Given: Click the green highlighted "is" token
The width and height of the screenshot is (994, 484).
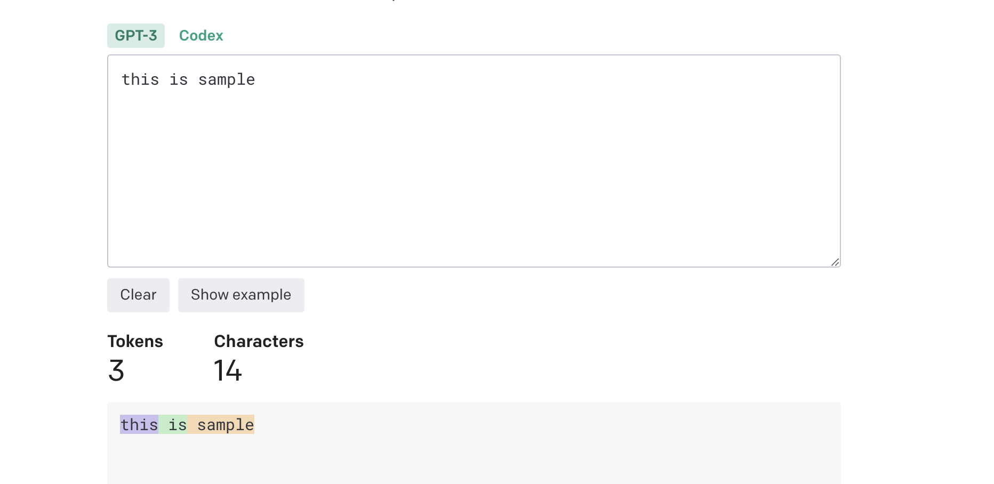Looking at the screenshot, I should coord(174,425).
